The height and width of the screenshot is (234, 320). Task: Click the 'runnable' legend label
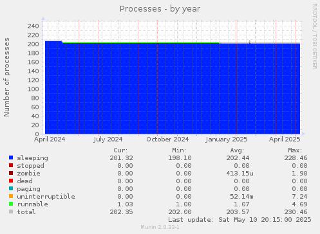click(32, 204)
